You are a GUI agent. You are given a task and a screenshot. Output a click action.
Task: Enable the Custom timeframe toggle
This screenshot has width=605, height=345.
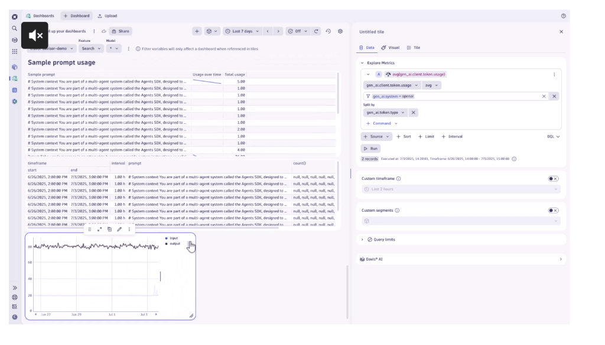553,179
